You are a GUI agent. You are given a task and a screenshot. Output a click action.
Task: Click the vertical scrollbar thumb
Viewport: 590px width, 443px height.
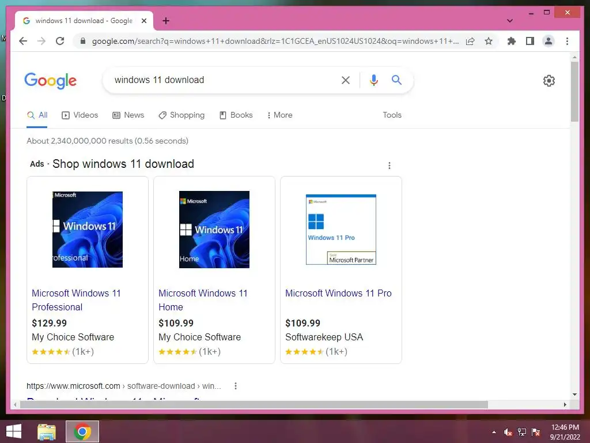(x=574, y=92)
